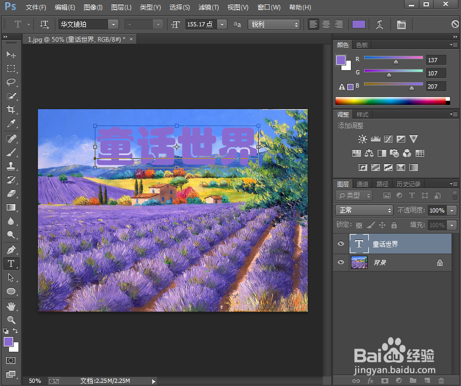Select the Zoom tool

pyautogui.click(x=11, y=320)
